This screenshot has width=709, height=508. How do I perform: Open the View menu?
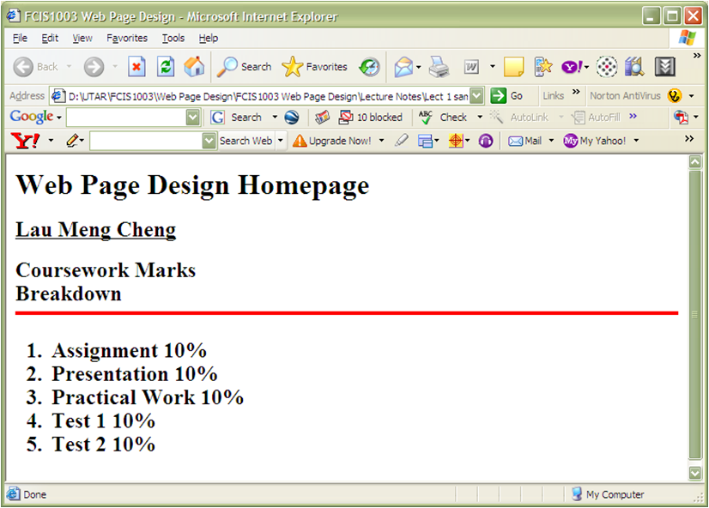click(x=82, y=38)
